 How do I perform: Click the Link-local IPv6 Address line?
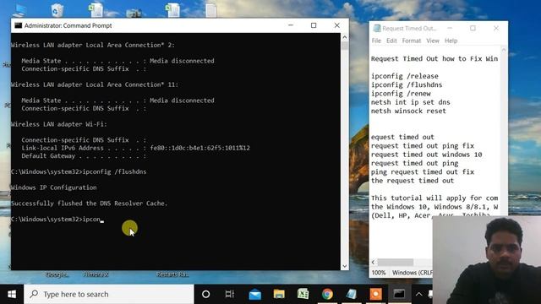[x=135, y=148]
